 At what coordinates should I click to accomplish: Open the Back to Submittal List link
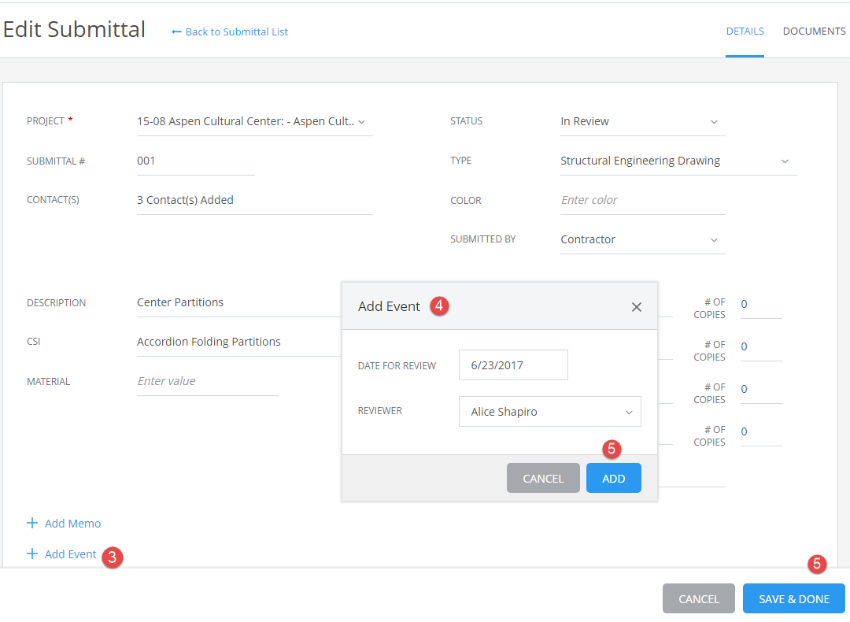pyautogui.click(x=235, y=31)
